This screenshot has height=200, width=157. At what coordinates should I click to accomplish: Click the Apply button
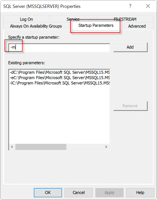click(109, 192)
